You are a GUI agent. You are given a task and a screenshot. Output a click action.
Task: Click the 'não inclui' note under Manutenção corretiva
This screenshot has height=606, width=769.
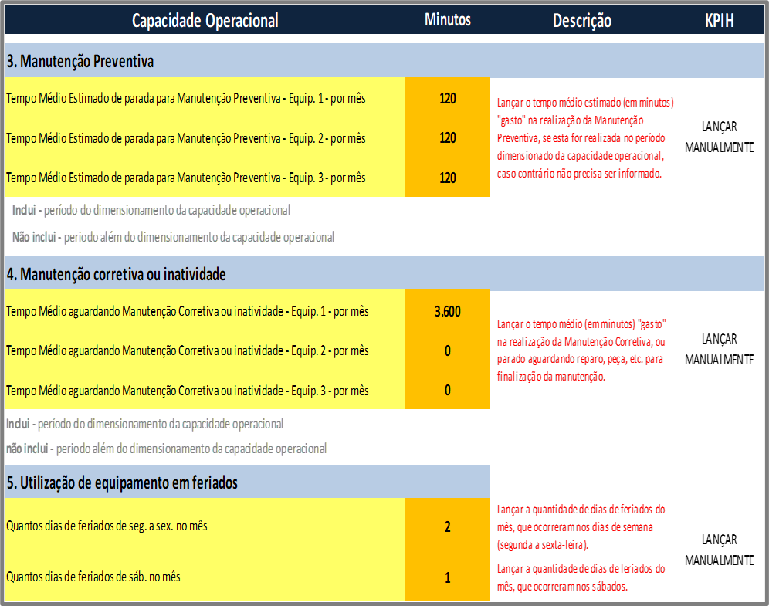point(166,449)
